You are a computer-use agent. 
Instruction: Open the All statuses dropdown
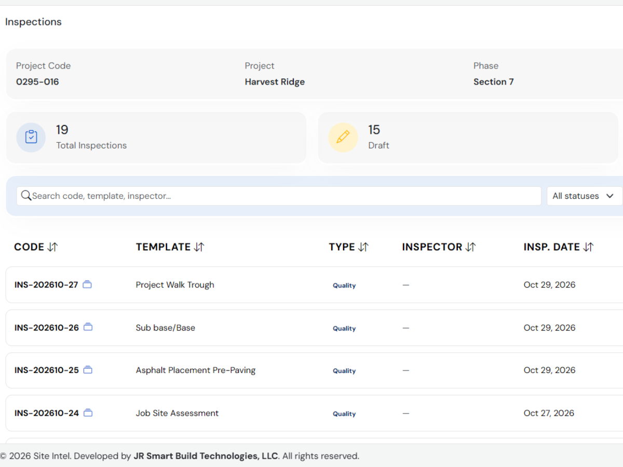click(x=584, y=196)
